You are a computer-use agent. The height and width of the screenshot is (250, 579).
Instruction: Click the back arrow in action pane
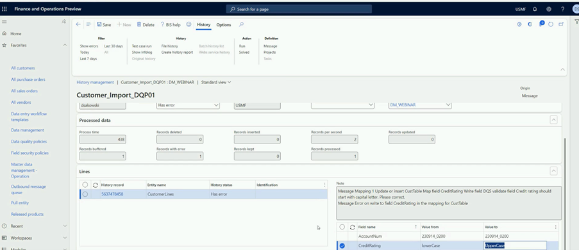(x=78, y=24)
